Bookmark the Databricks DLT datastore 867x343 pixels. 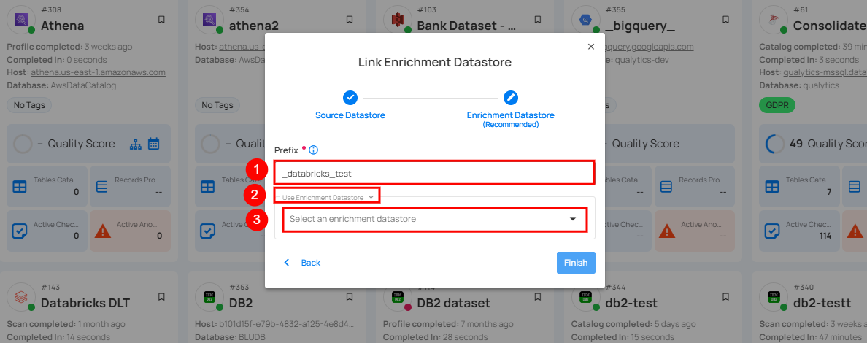pyautogui.click(x=161, y=296)
